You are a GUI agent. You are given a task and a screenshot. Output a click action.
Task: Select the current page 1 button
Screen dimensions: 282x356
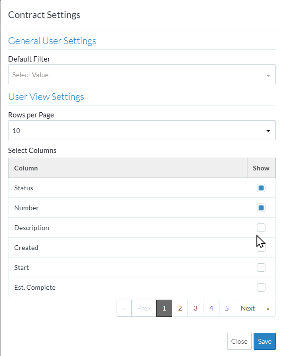coord(164,308)
